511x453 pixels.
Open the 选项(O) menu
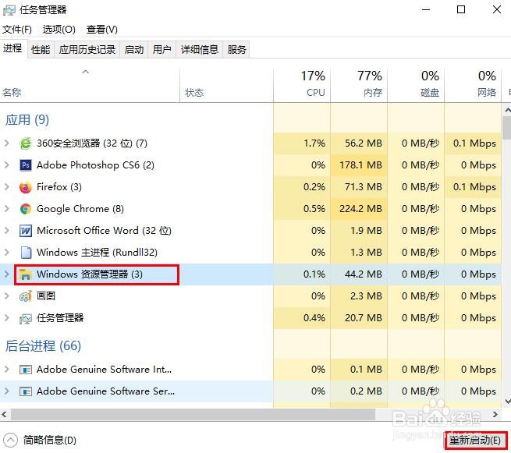click(59, 30)
